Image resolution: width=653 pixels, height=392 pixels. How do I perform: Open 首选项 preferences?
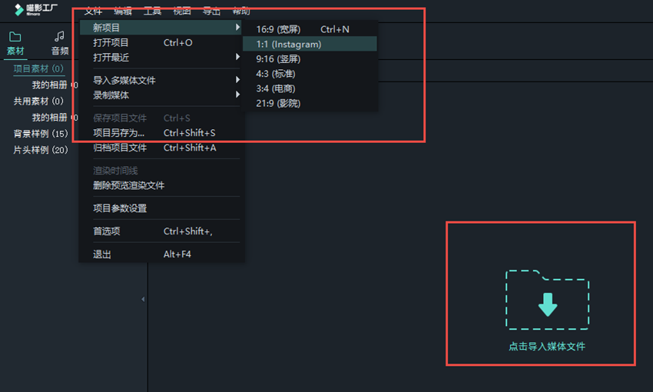pyautogui.click(x=107, y=231)
